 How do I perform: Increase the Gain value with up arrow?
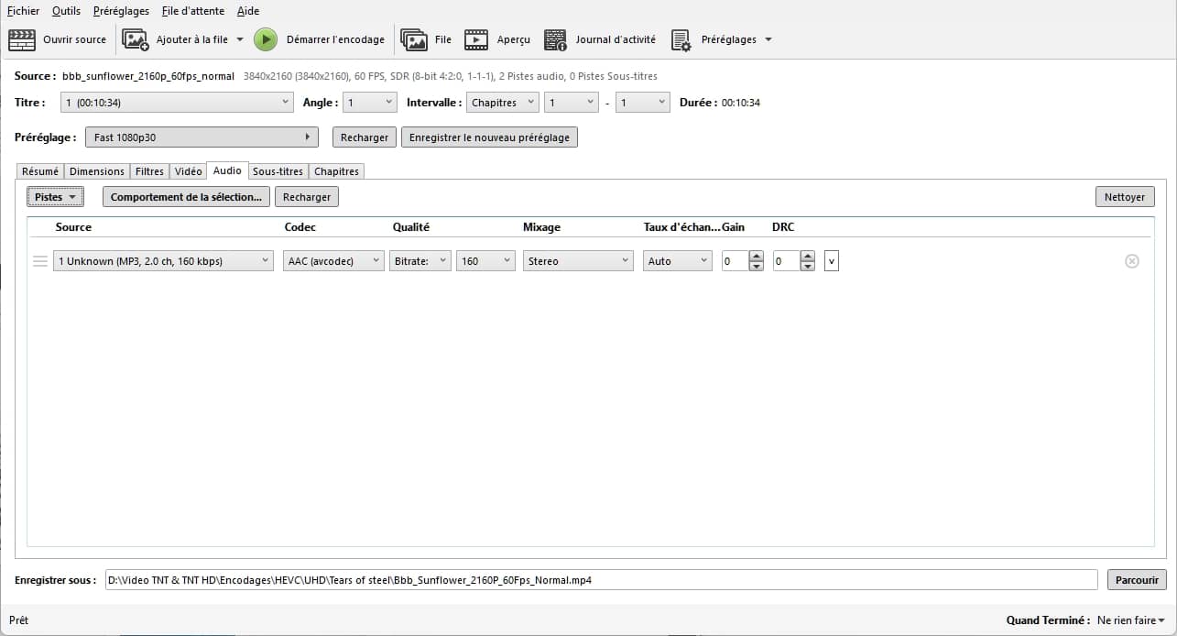[x=756, y=257]
